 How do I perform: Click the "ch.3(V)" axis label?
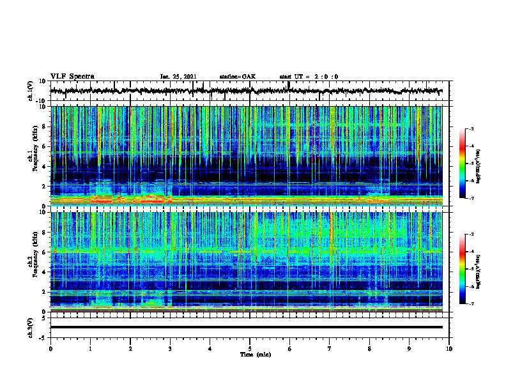(x=31, y=328)
